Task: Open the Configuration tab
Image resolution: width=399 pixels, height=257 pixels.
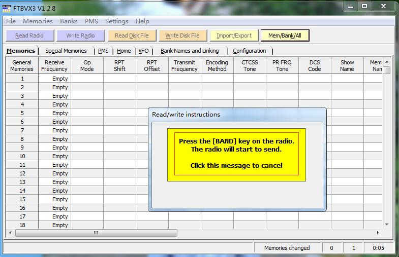Action: [x=249, y=51]
